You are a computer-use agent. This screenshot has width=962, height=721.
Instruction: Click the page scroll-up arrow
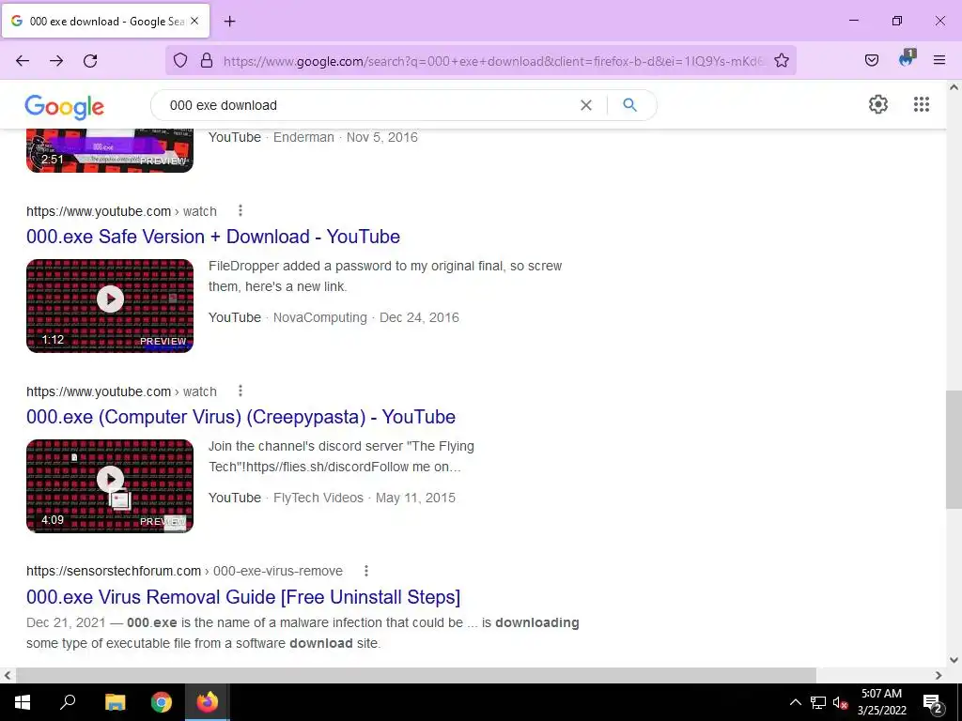954,87
